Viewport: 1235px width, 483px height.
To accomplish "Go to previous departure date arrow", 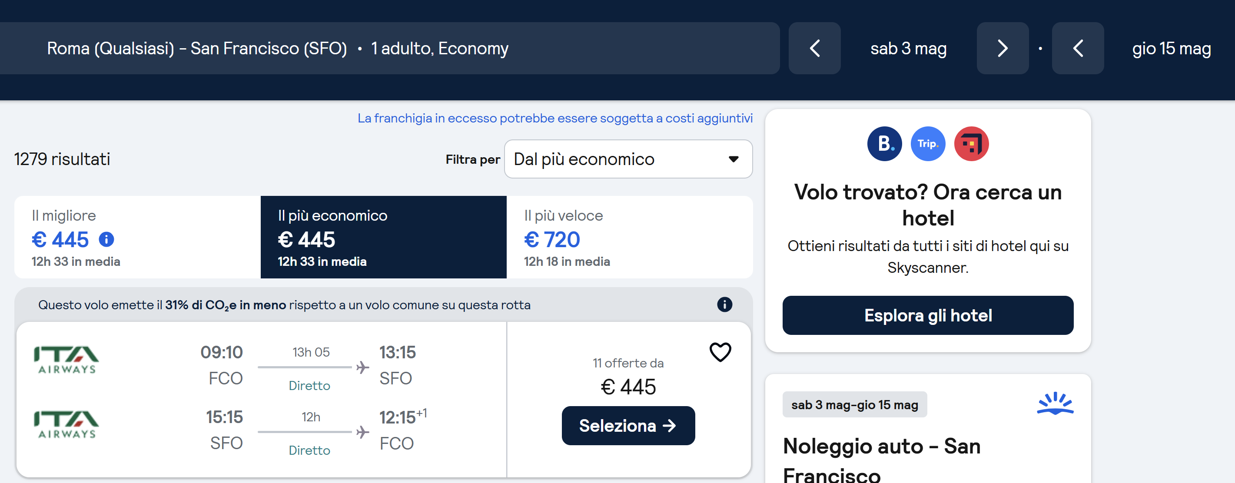I will [x=814, y=48].
